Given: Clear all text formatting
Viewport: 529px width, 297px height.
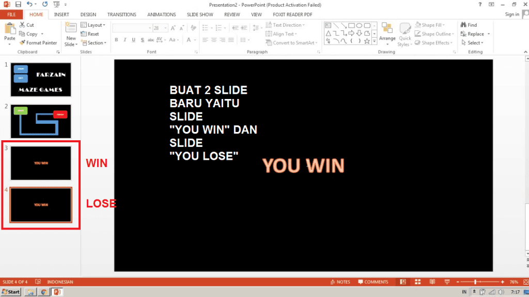Looking at the screenshot, I should tap(193, 28).
